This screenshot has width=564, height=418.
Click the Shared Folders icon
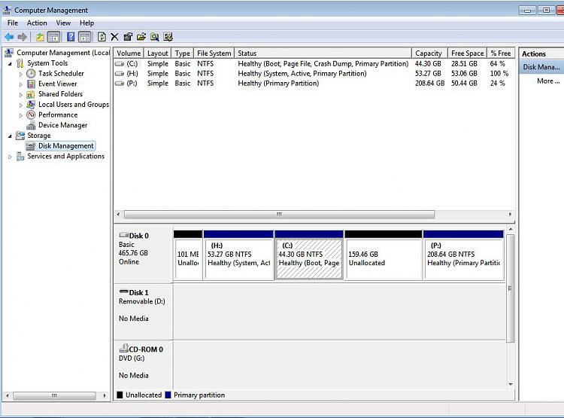tap(32, 94)
